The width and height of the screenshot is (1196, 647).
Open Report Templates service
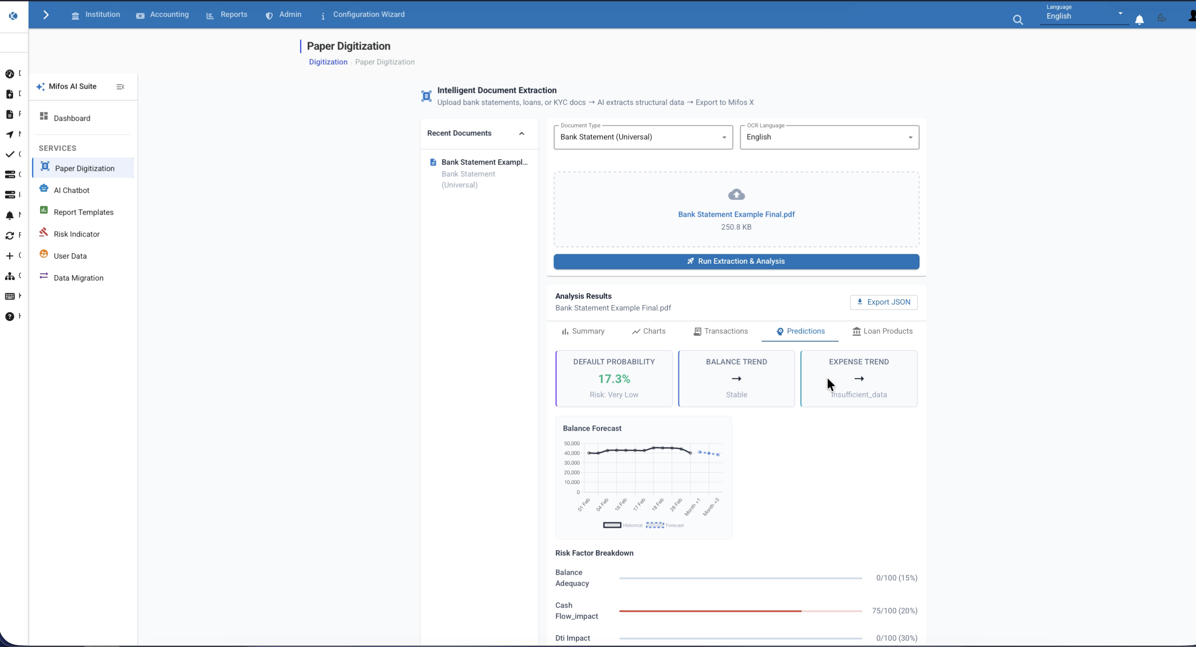pos(83,212)
